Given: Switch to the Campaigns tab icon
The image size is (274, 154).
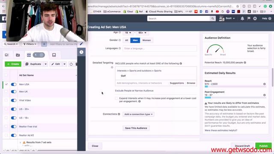Looking at the screenshot, I should (x=18, y=55).
